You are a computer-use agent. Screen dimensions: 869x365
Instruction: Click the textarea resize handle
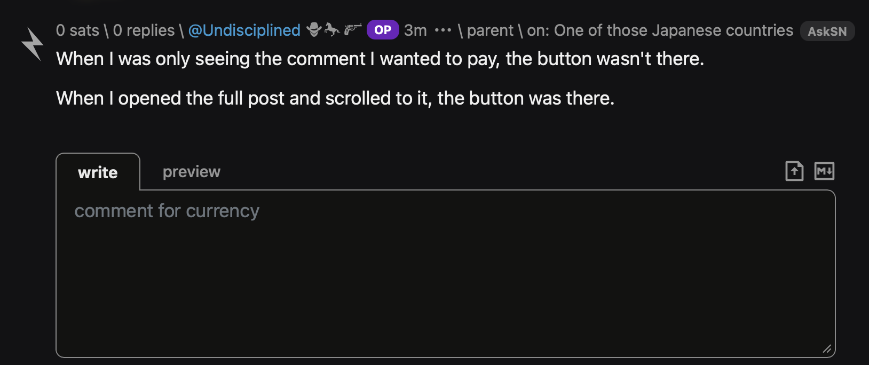[827, 349]
